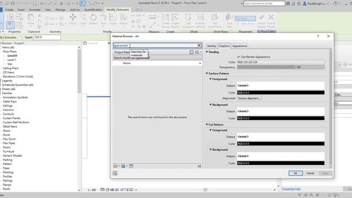This screenshot has height=198, width=352.
Task: Click the Cancel Model X icon
Action: (271, 21)
